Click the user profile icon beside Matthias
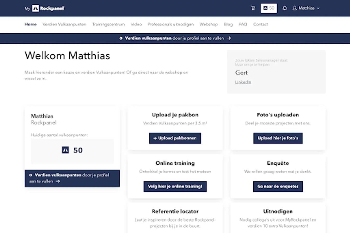This screenshot has width=350, height=233. pos(295,8)
